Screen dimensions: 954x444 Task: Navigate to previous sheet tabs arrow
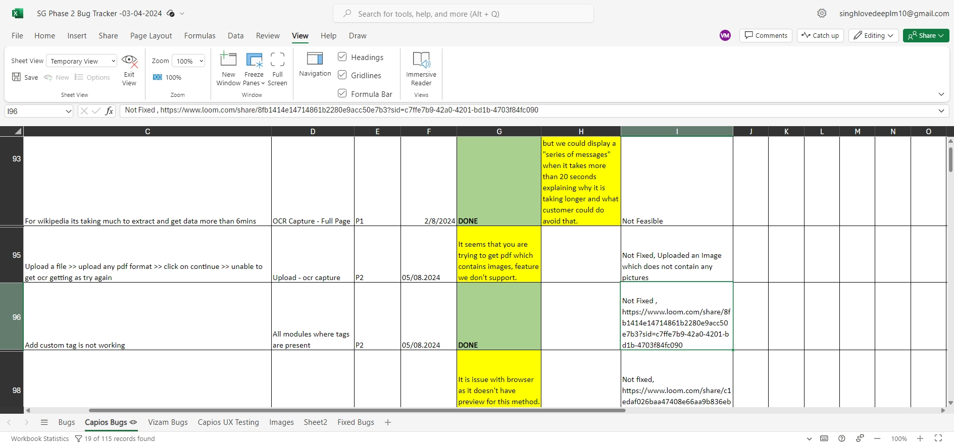[x=9, y=422]
